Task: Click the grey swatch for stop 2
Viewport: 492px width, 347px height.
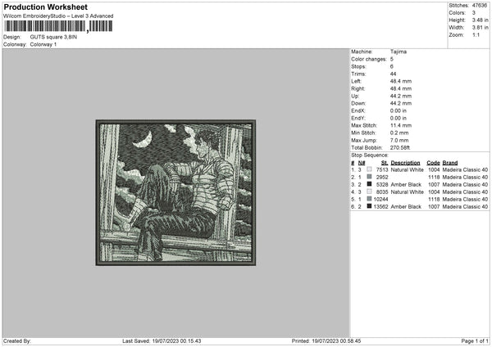Action: pyautogui.click(x=369, y=177)
